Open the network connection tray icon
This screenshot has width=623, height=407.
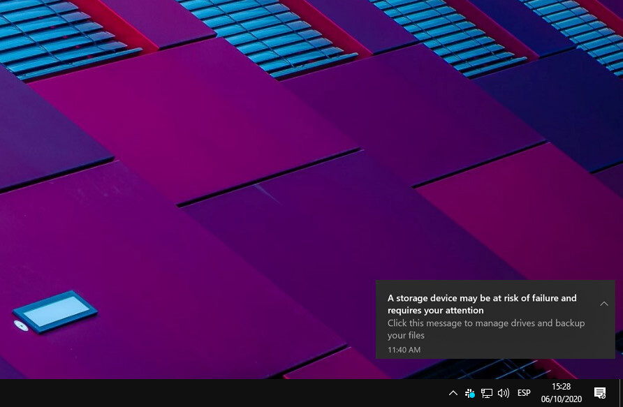487,393
